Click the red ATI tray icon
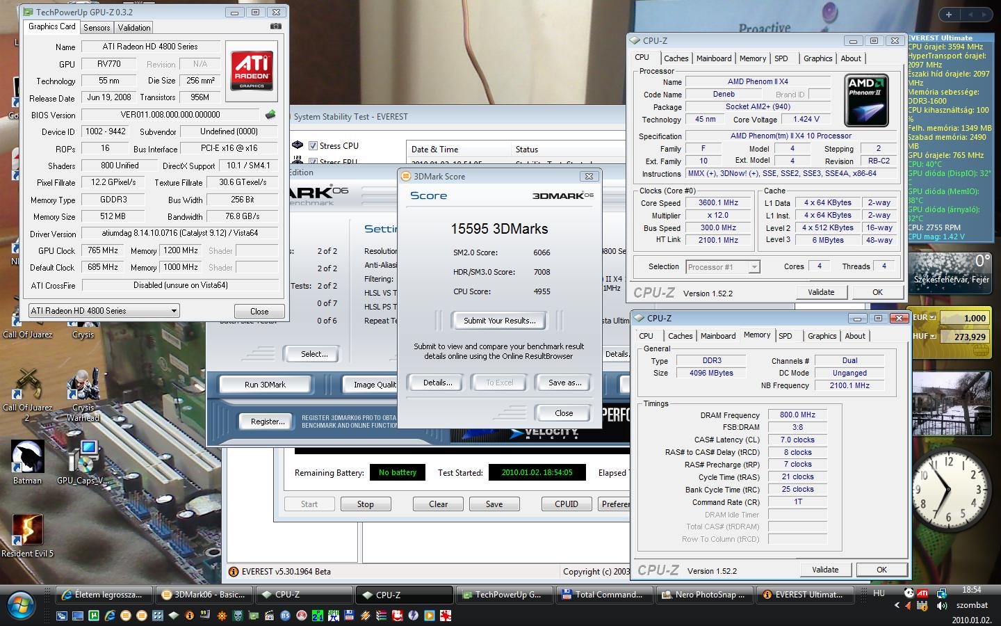This screenshot has width=1001, height=626. pyautogui.click(x=922, y=593)
